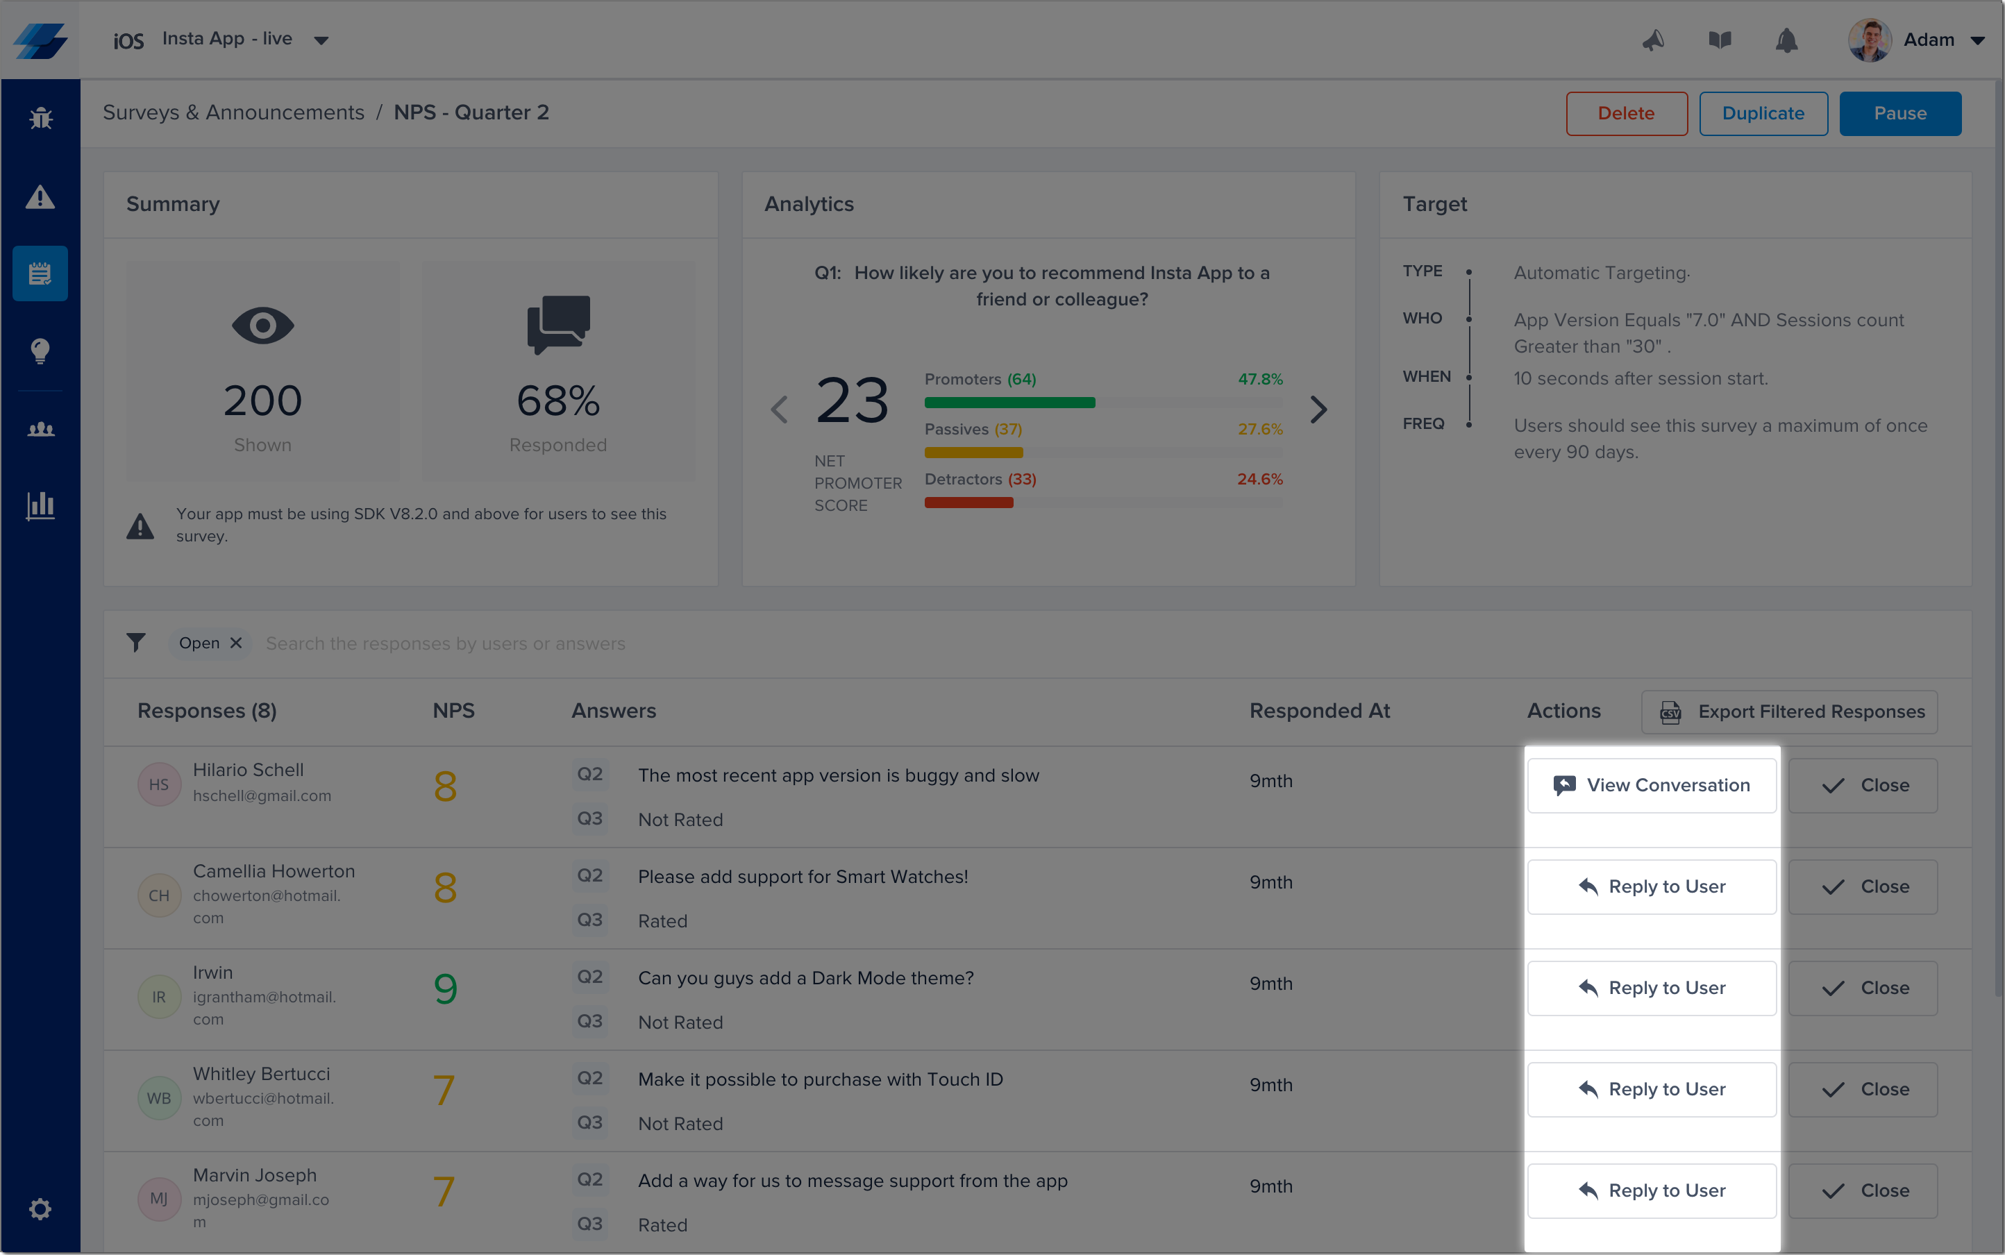Open Feature Requests lightbulb icon
Screen dimensions: 2005x1255
click(40, 351)
